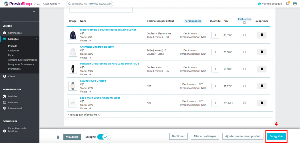This screenshot has height=143, width=300.
Task: Open the notifications bell icon
Action: [x=287, y=4]
